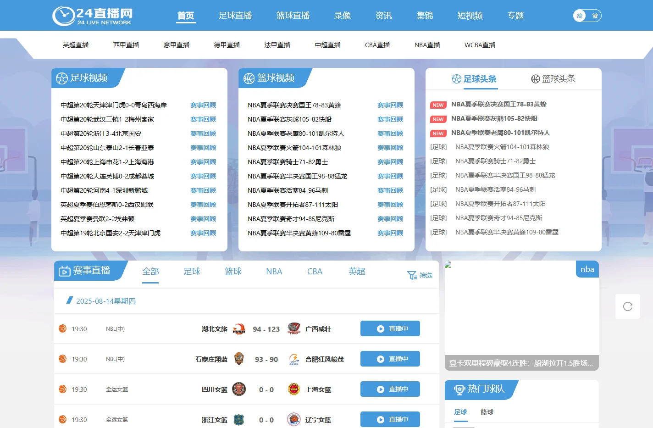Open 英超夏季赛曼联2-2埃弗顿 video

98,219
